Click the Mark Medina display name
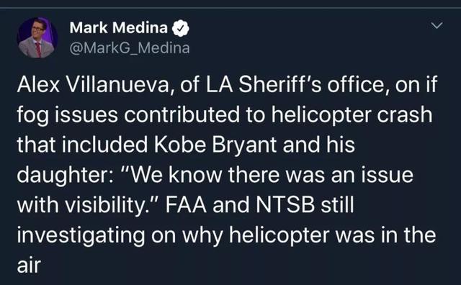 pyautogui.click(x=119, y=28)
